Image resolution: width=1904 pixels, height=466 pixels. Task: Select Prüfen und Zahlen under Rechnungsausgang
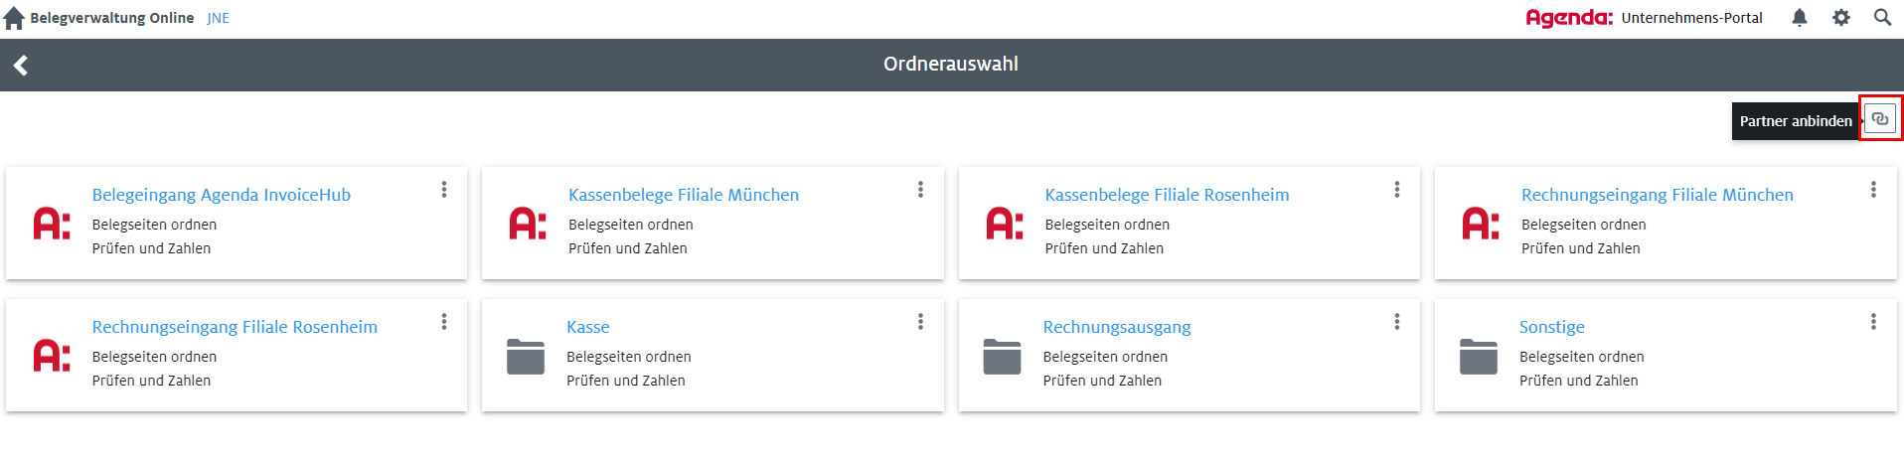point(1102,381)
